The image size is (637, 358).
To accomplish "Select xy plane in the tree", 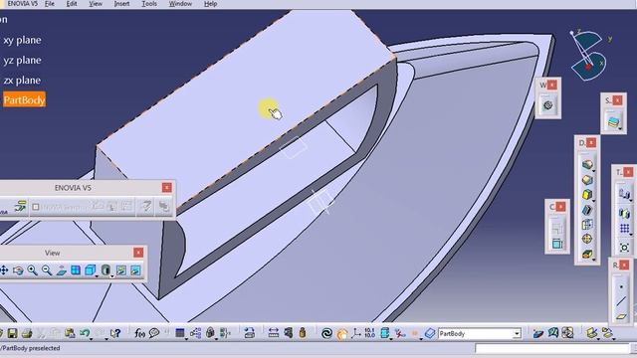I will click(22, 40).
